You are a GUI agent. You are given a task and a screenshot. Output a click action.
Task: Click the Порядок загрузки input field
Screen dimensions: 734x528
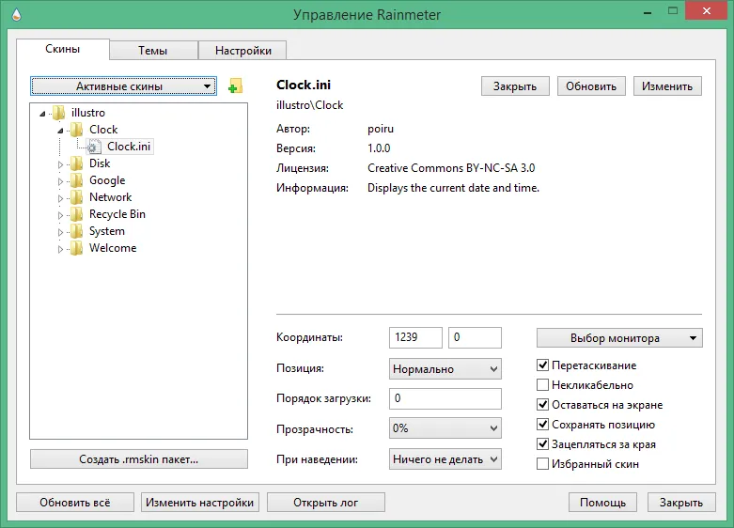[x=445, y=398]
